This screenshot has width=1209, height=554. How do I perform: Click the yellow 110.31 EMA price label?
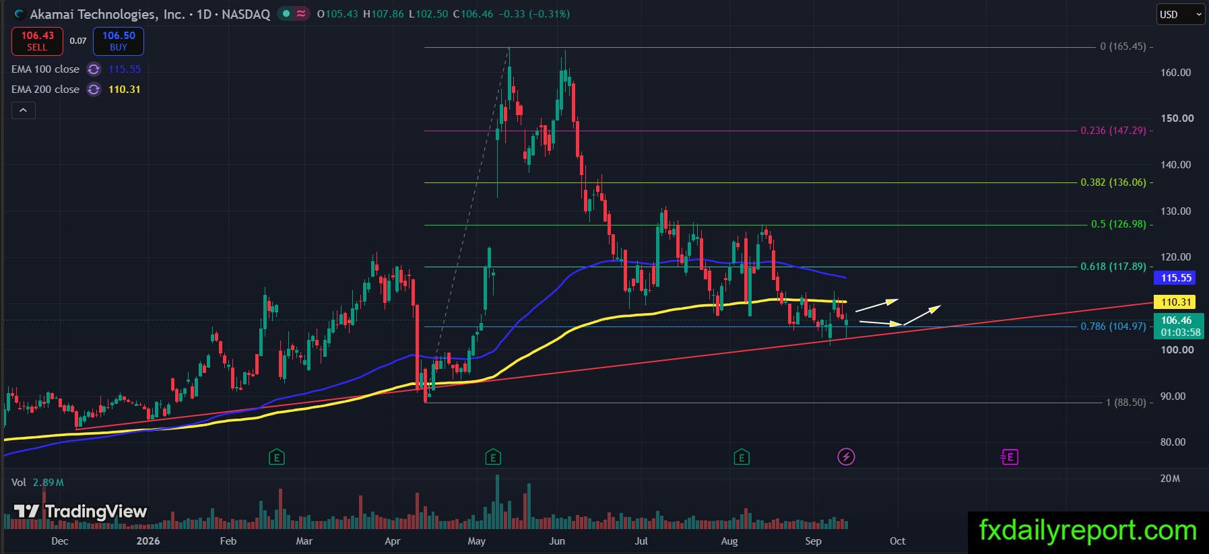(x=1176, y=302)
